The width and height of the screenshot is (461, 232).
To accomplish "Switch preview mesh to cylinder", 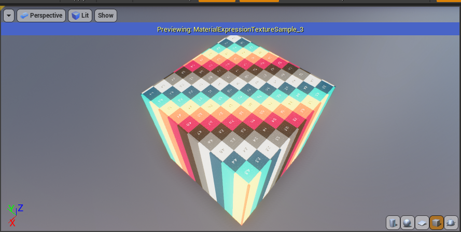I will pos(393,223).
